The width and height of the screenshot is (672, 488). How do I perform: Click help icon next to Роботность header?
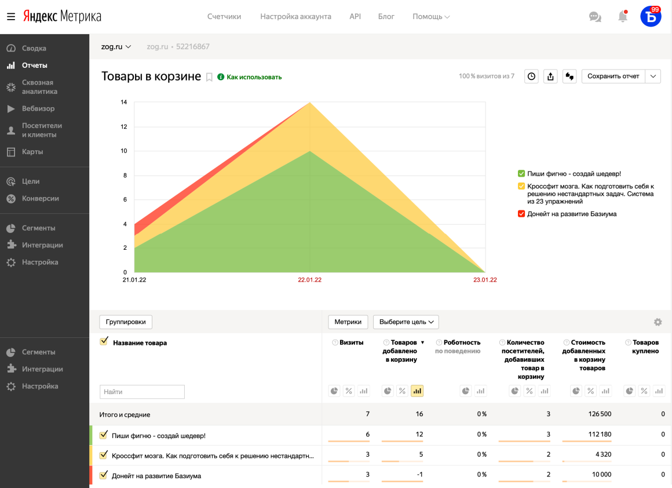[x=439, y=343]
